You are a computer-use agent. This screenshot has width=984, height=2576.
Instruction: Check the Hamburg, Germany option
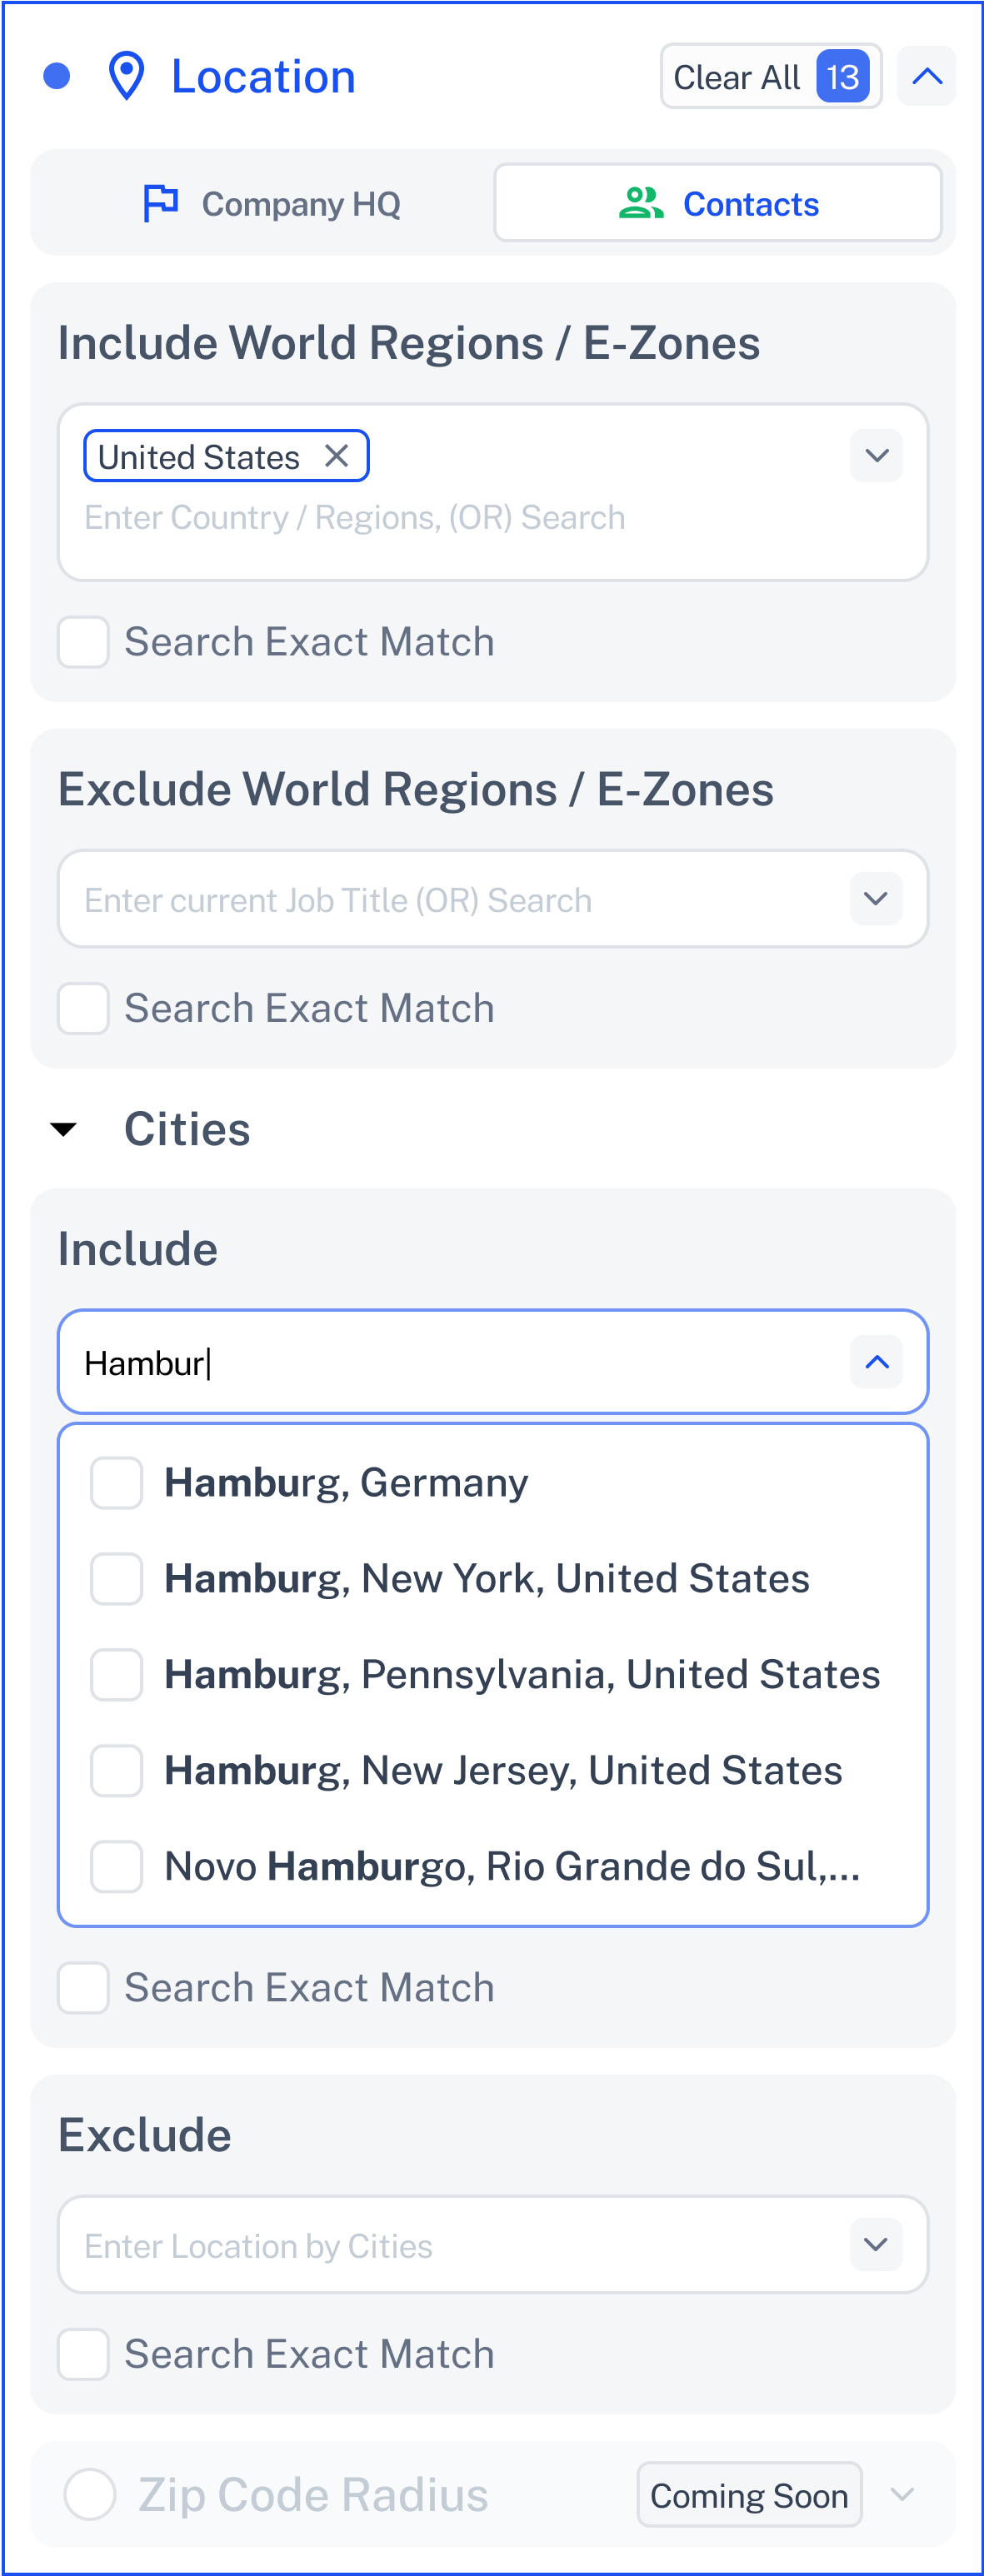tap(116, 1482)
